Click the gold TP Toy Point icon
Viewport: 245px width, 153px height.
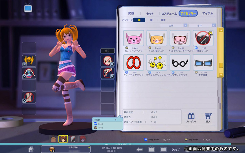point(186,140)
